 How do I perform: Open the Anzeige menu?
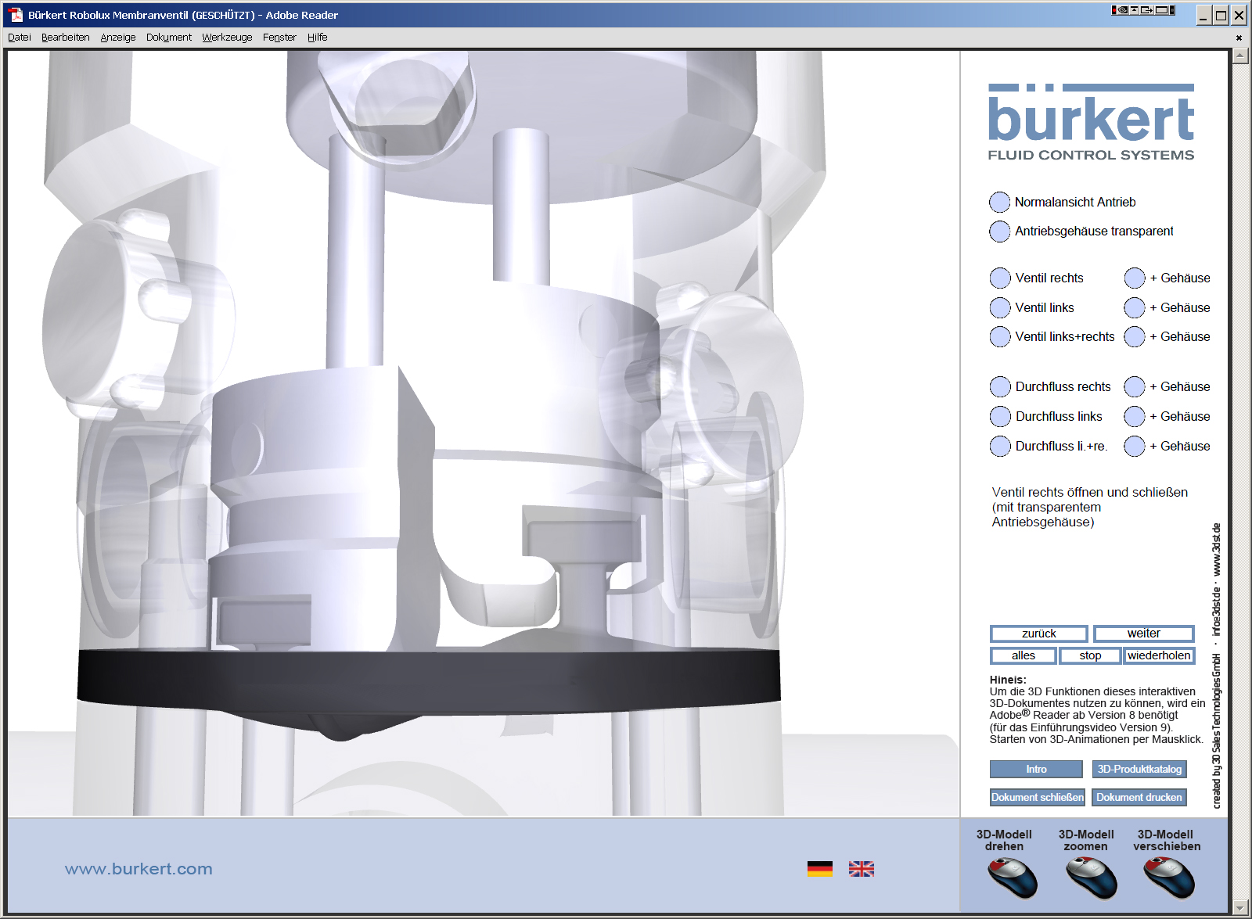(118, 37)
